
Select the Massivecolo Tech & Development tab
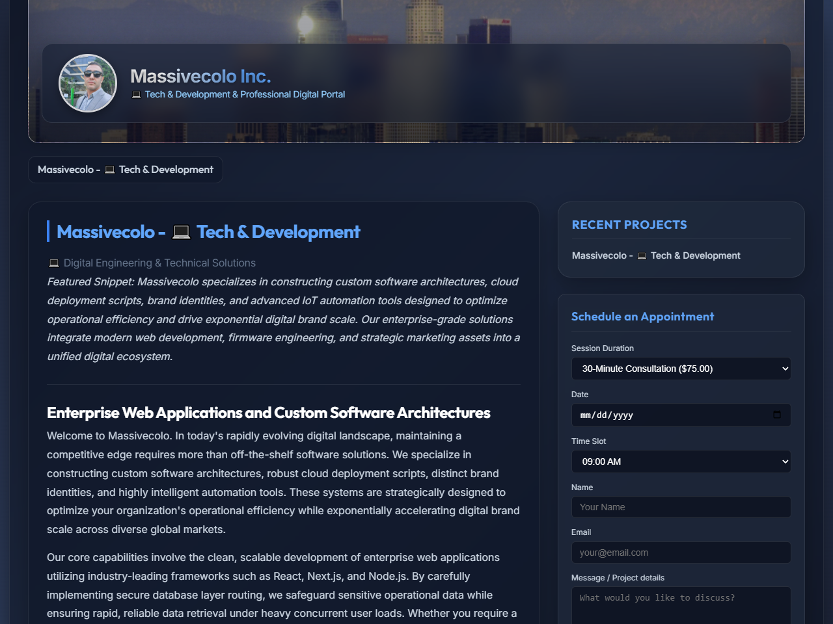(x=126, y=170)
